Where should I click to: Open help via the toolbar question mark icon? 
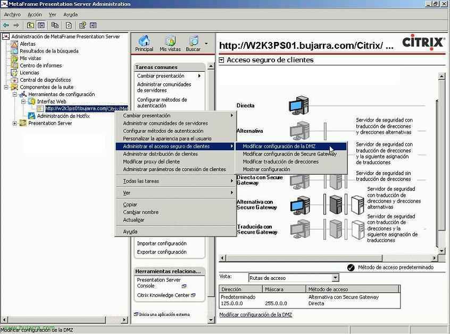(82, 25)
